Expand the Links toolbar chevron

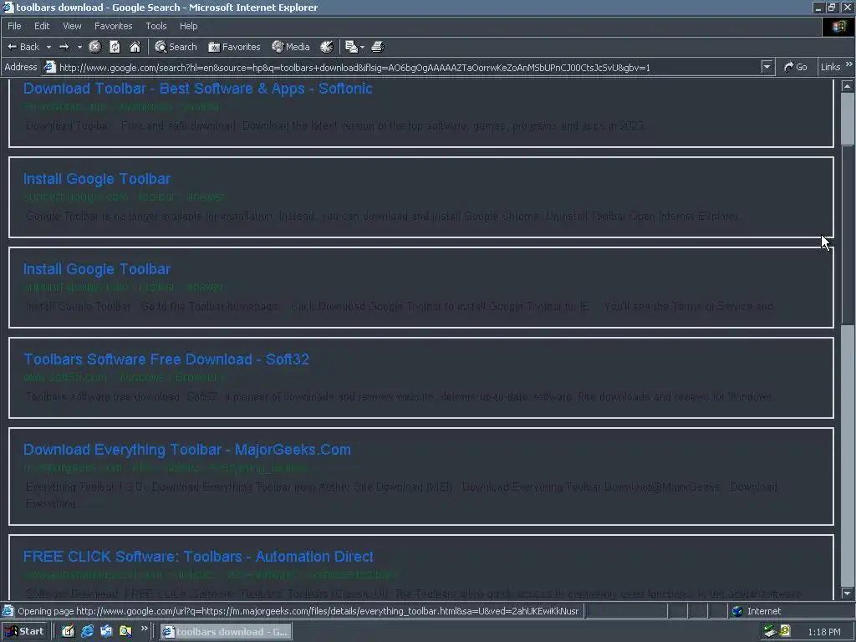[x=849, y=64]
